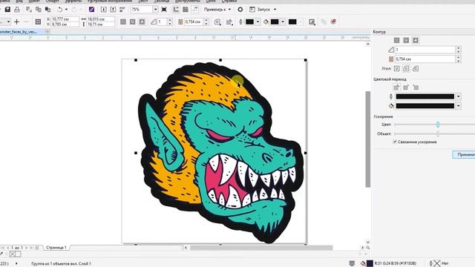This screenshot has height=267, width=475.
Task: Toggle the Show guidelines button
Action: pyautogui.click(x=195, y=10)
